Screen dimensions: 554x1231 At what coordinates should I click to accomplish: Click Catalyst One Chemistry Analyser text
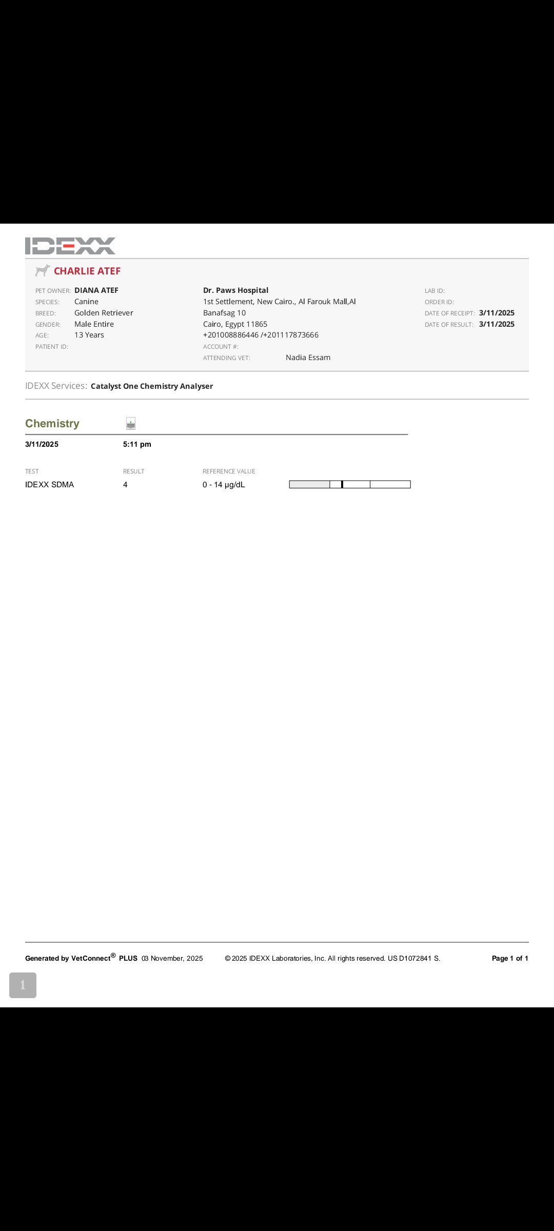tap(152, 386)
